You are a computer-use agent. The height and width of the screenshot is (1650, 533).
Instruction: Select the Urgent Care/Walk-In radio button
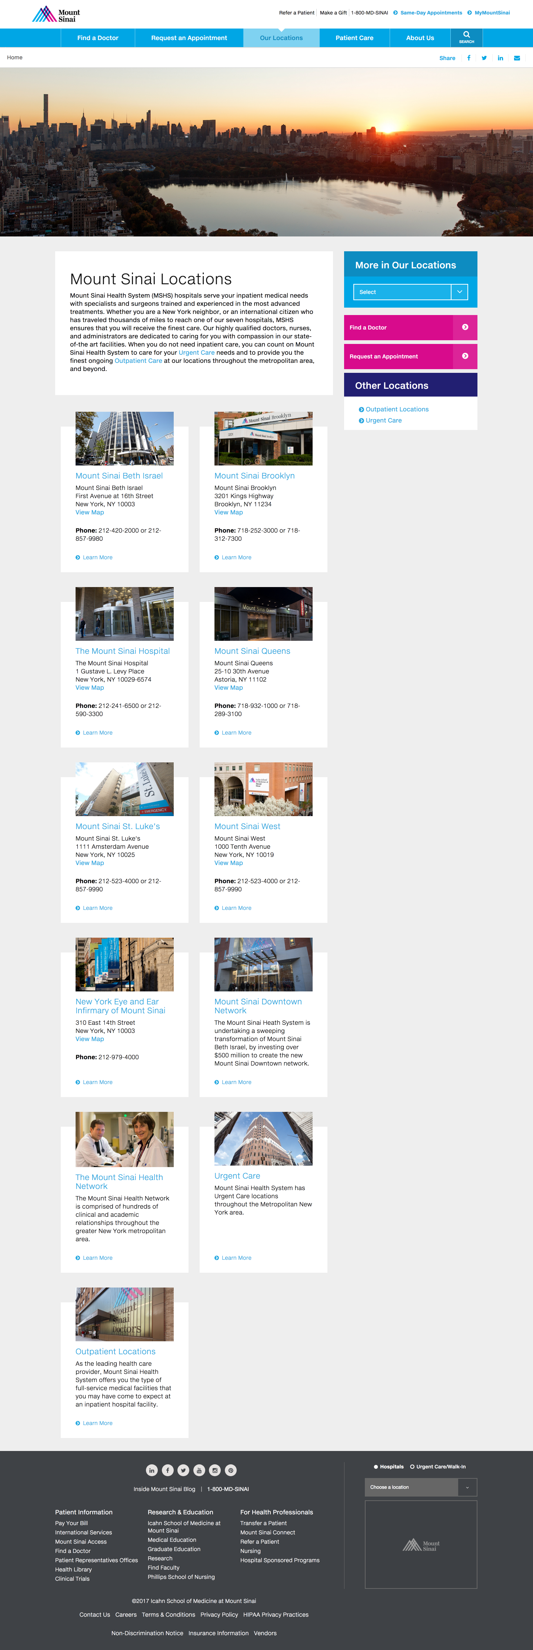pos(412,1467)
